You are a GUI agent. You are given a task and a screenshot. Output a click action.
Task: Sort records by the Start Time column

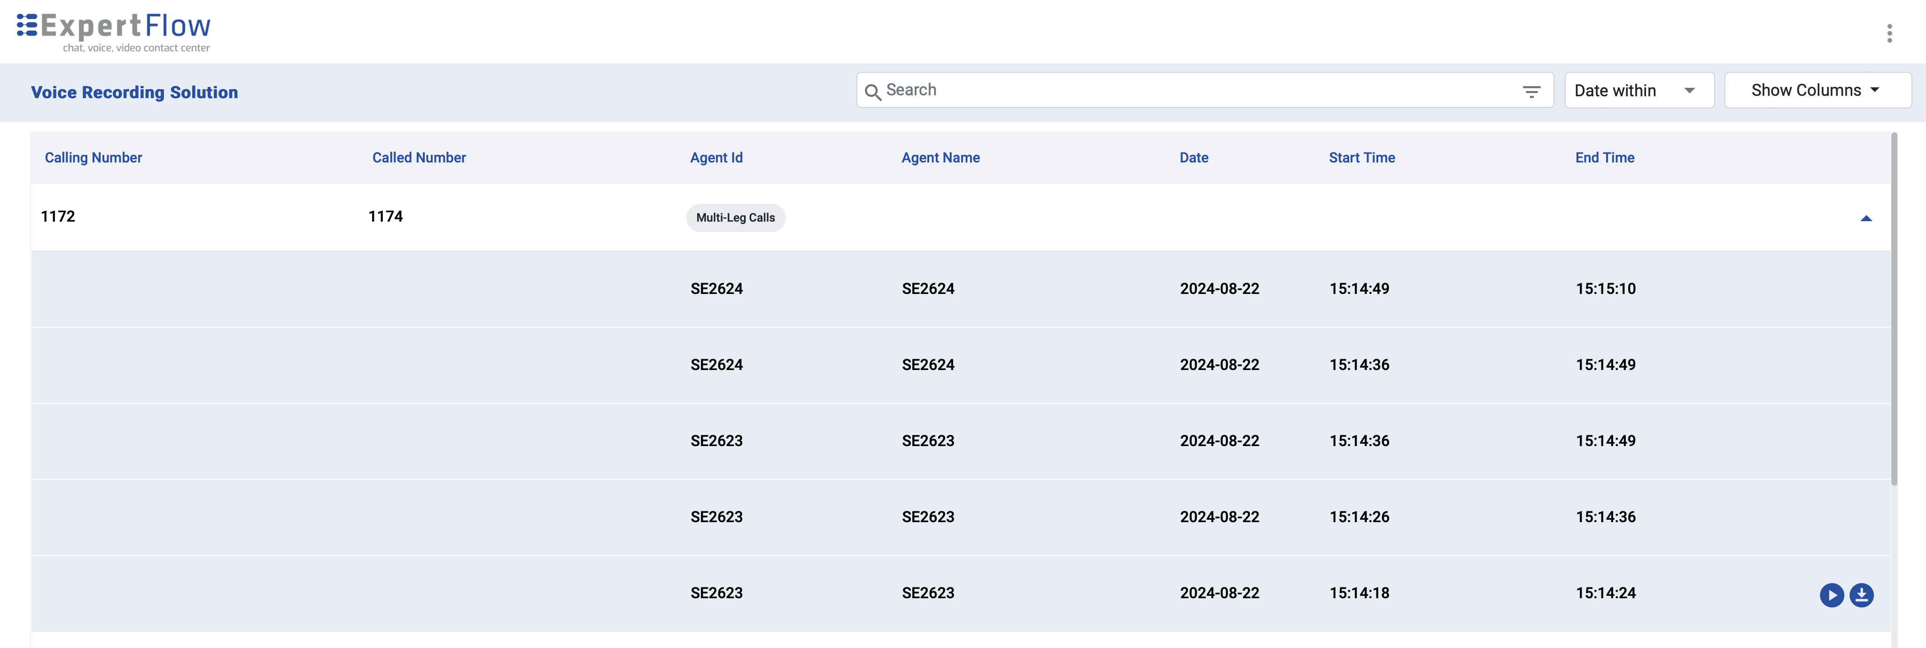[1361, 158]
